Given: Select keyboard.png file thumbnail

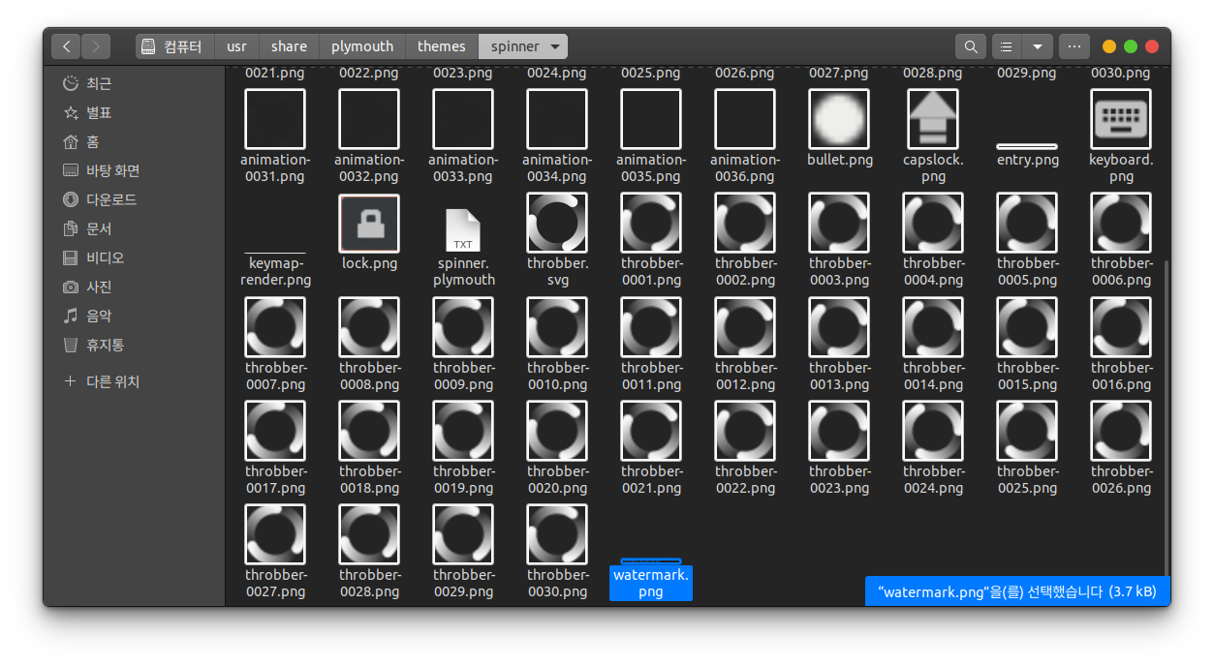Looking at the screenshot, I should point(1121,119).
